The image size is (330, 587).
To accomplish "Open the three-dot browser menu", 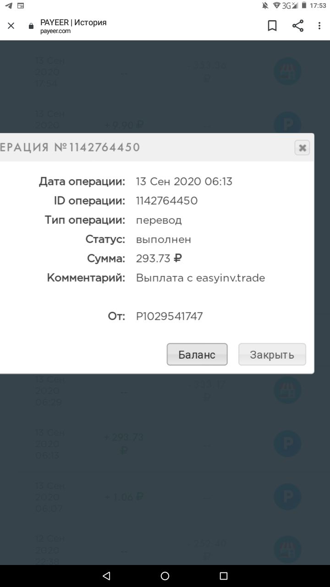I will 319,26.
